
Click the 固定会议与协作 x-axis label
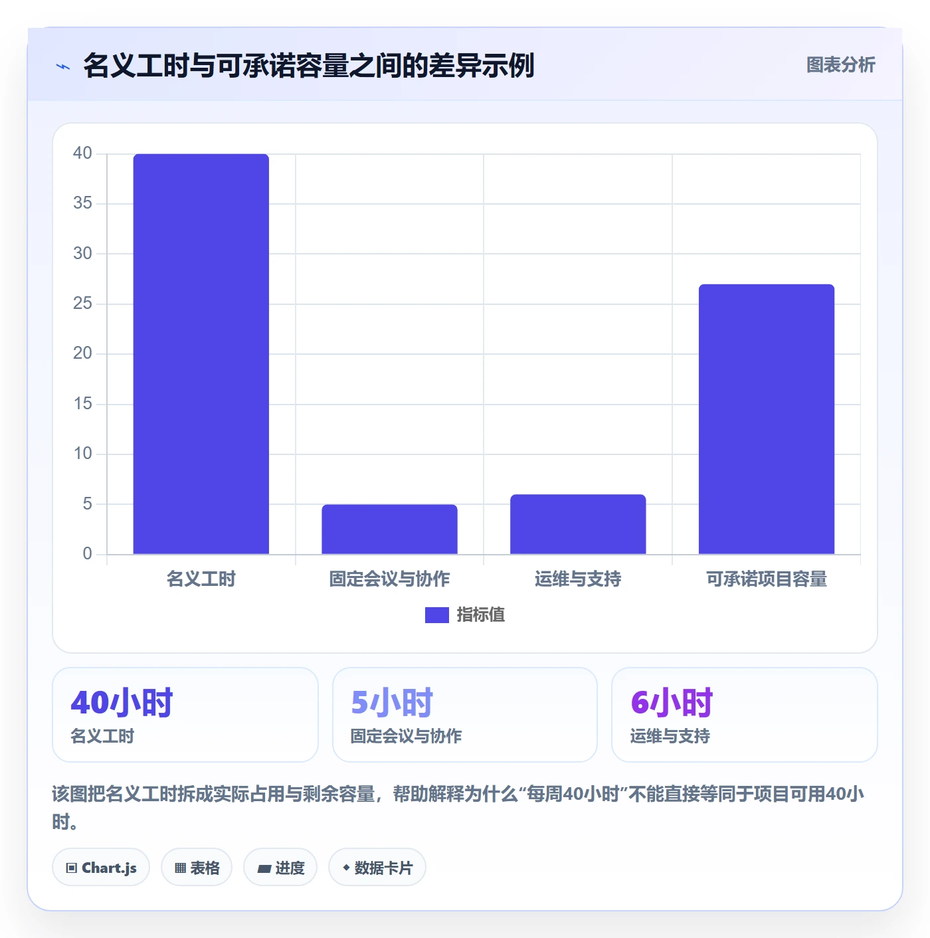(x=390, y=579)
